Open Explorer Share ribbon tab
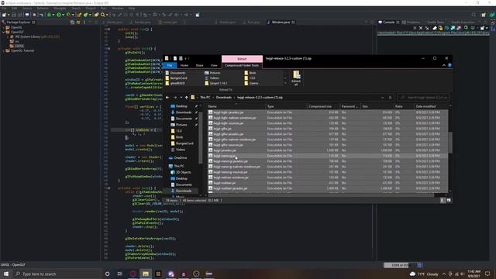This screenshot has width=496, height=279. point(200,65)
